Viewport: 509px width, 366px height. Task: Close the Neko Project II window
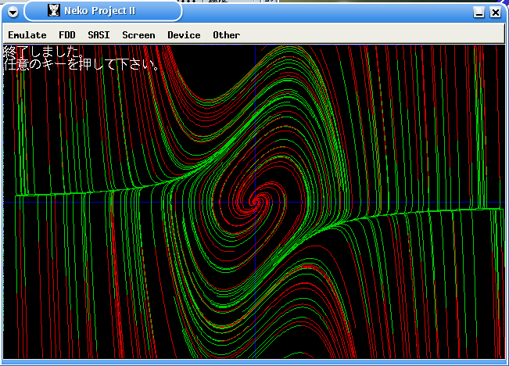(x=496, y=13)
